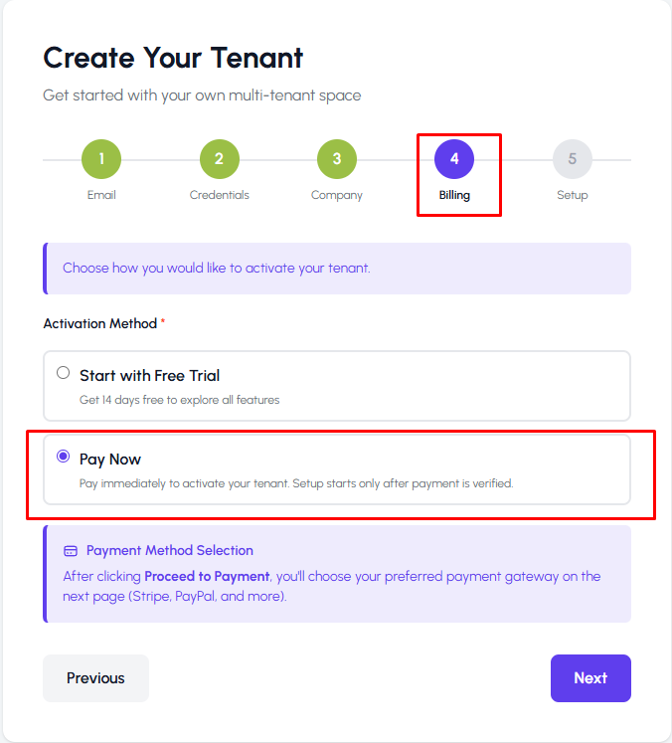
Task: Click the bold Proceed to Payment text
Action: click(207, 576)
